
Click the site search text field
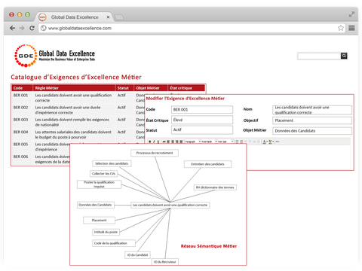[319, 56]
